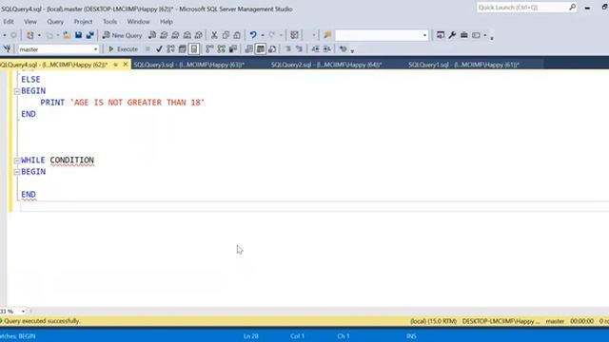Click the Save All icon
This screenshot has height=342, width=609.
point(89,35)
